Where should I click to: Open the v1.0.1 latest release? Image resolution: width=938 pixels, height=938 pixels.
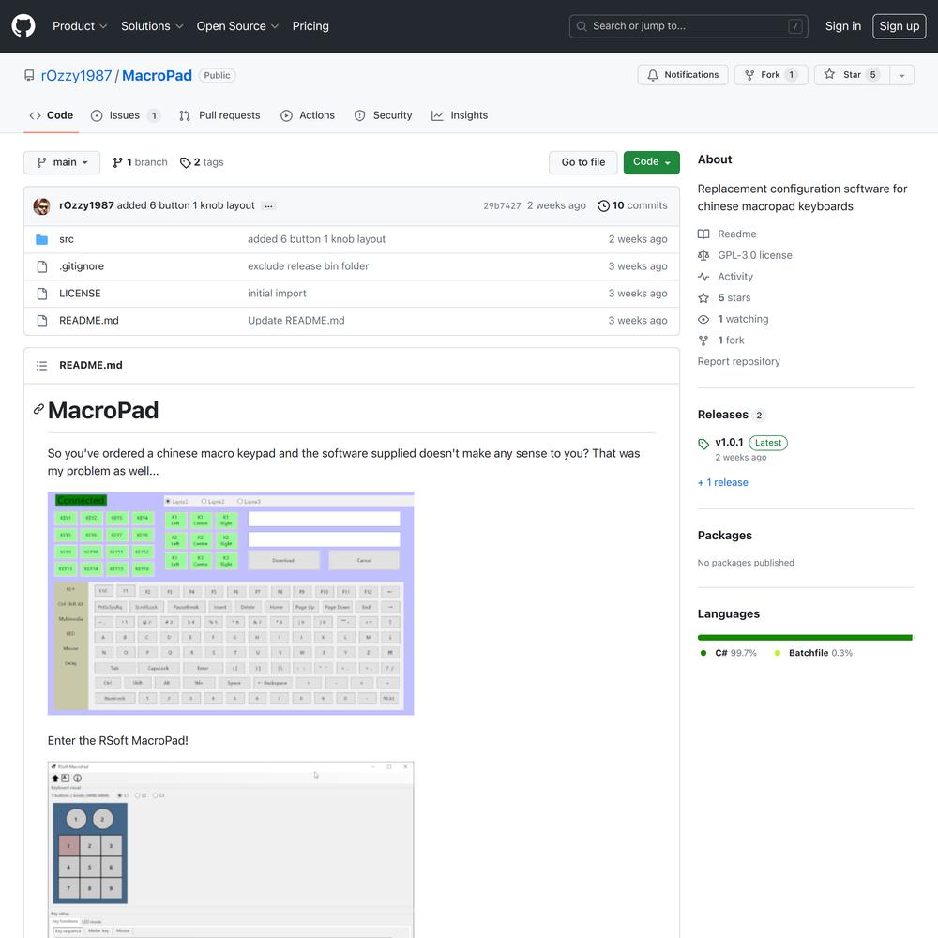tap(742, 449)
